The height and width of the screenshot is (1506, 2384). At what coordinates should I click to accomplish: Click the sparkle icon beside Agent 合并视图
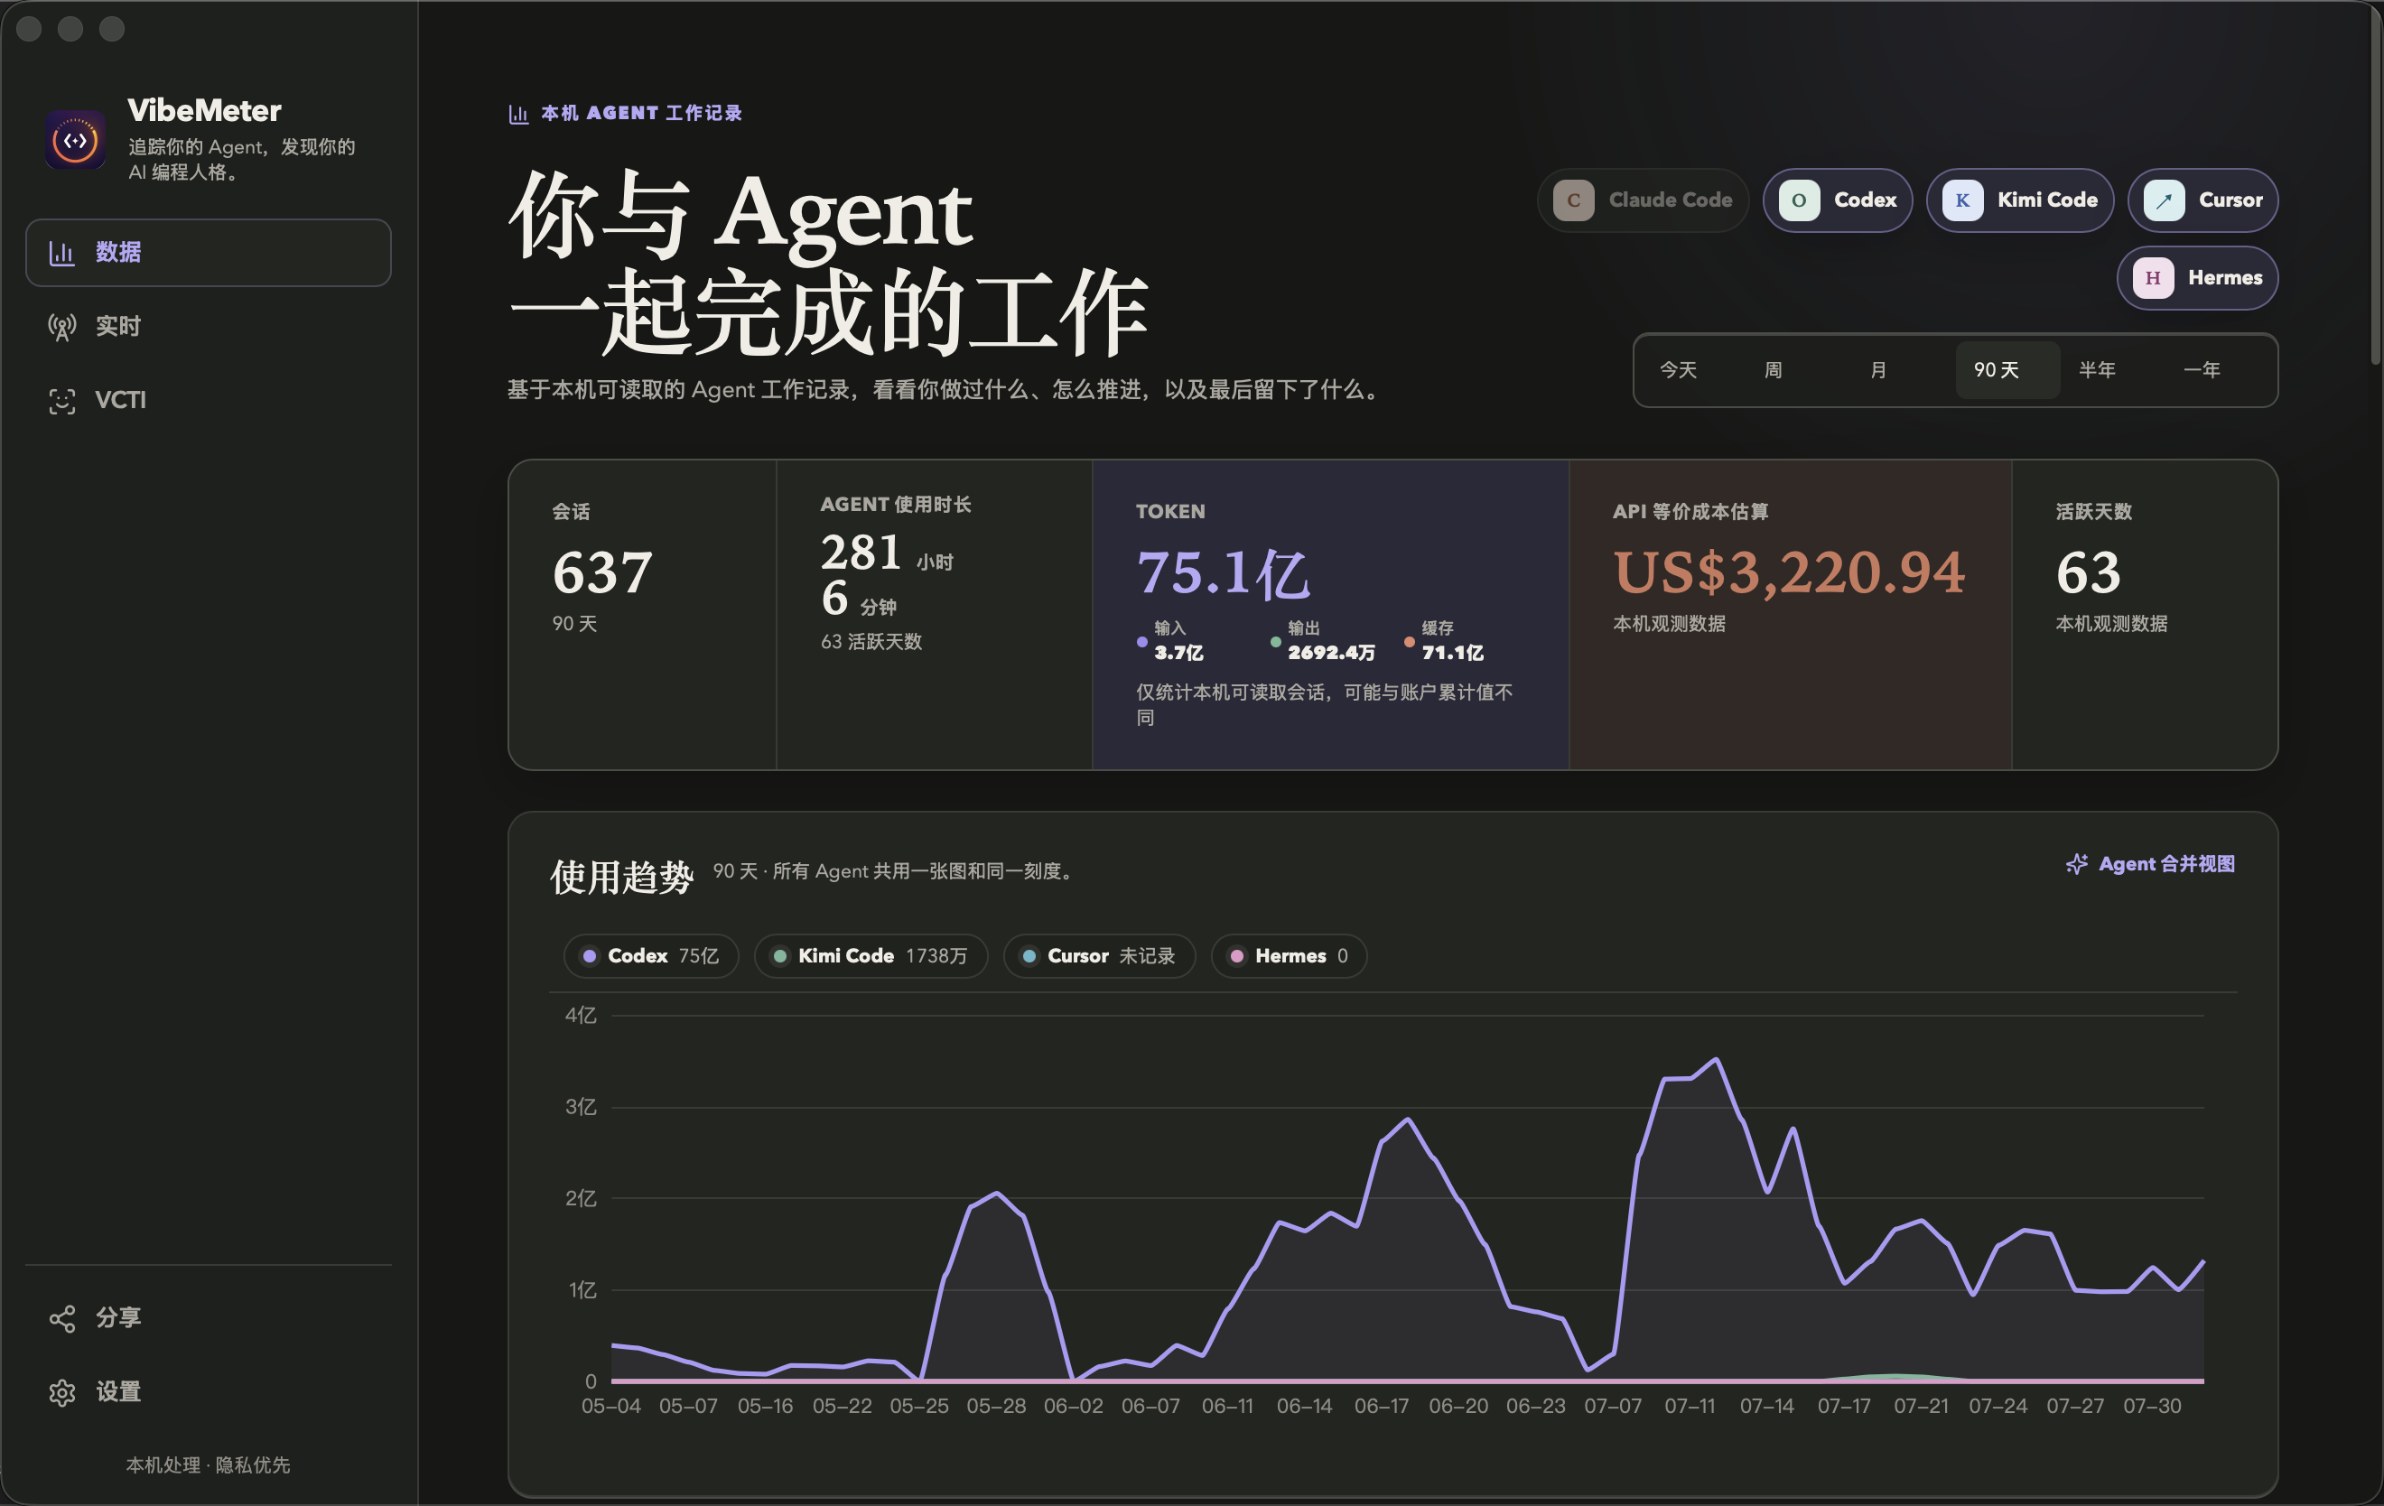point(2077,864)
